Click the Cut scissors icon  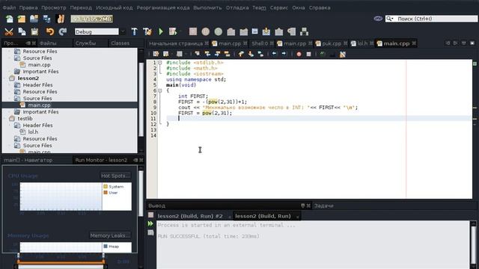click(9, 31)
